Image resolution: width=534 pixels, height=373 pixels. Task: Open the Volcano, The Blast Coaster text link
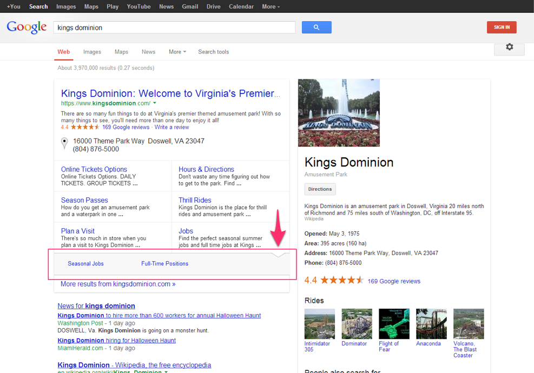pos(465,350)
